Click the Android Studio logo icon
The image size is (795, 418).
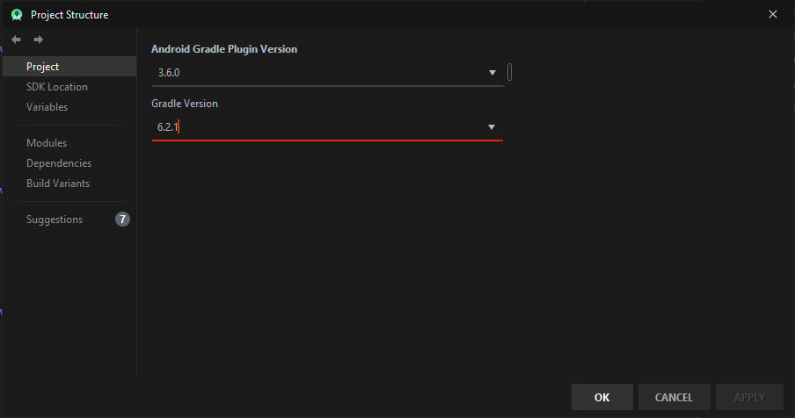[x=16, y=14]
